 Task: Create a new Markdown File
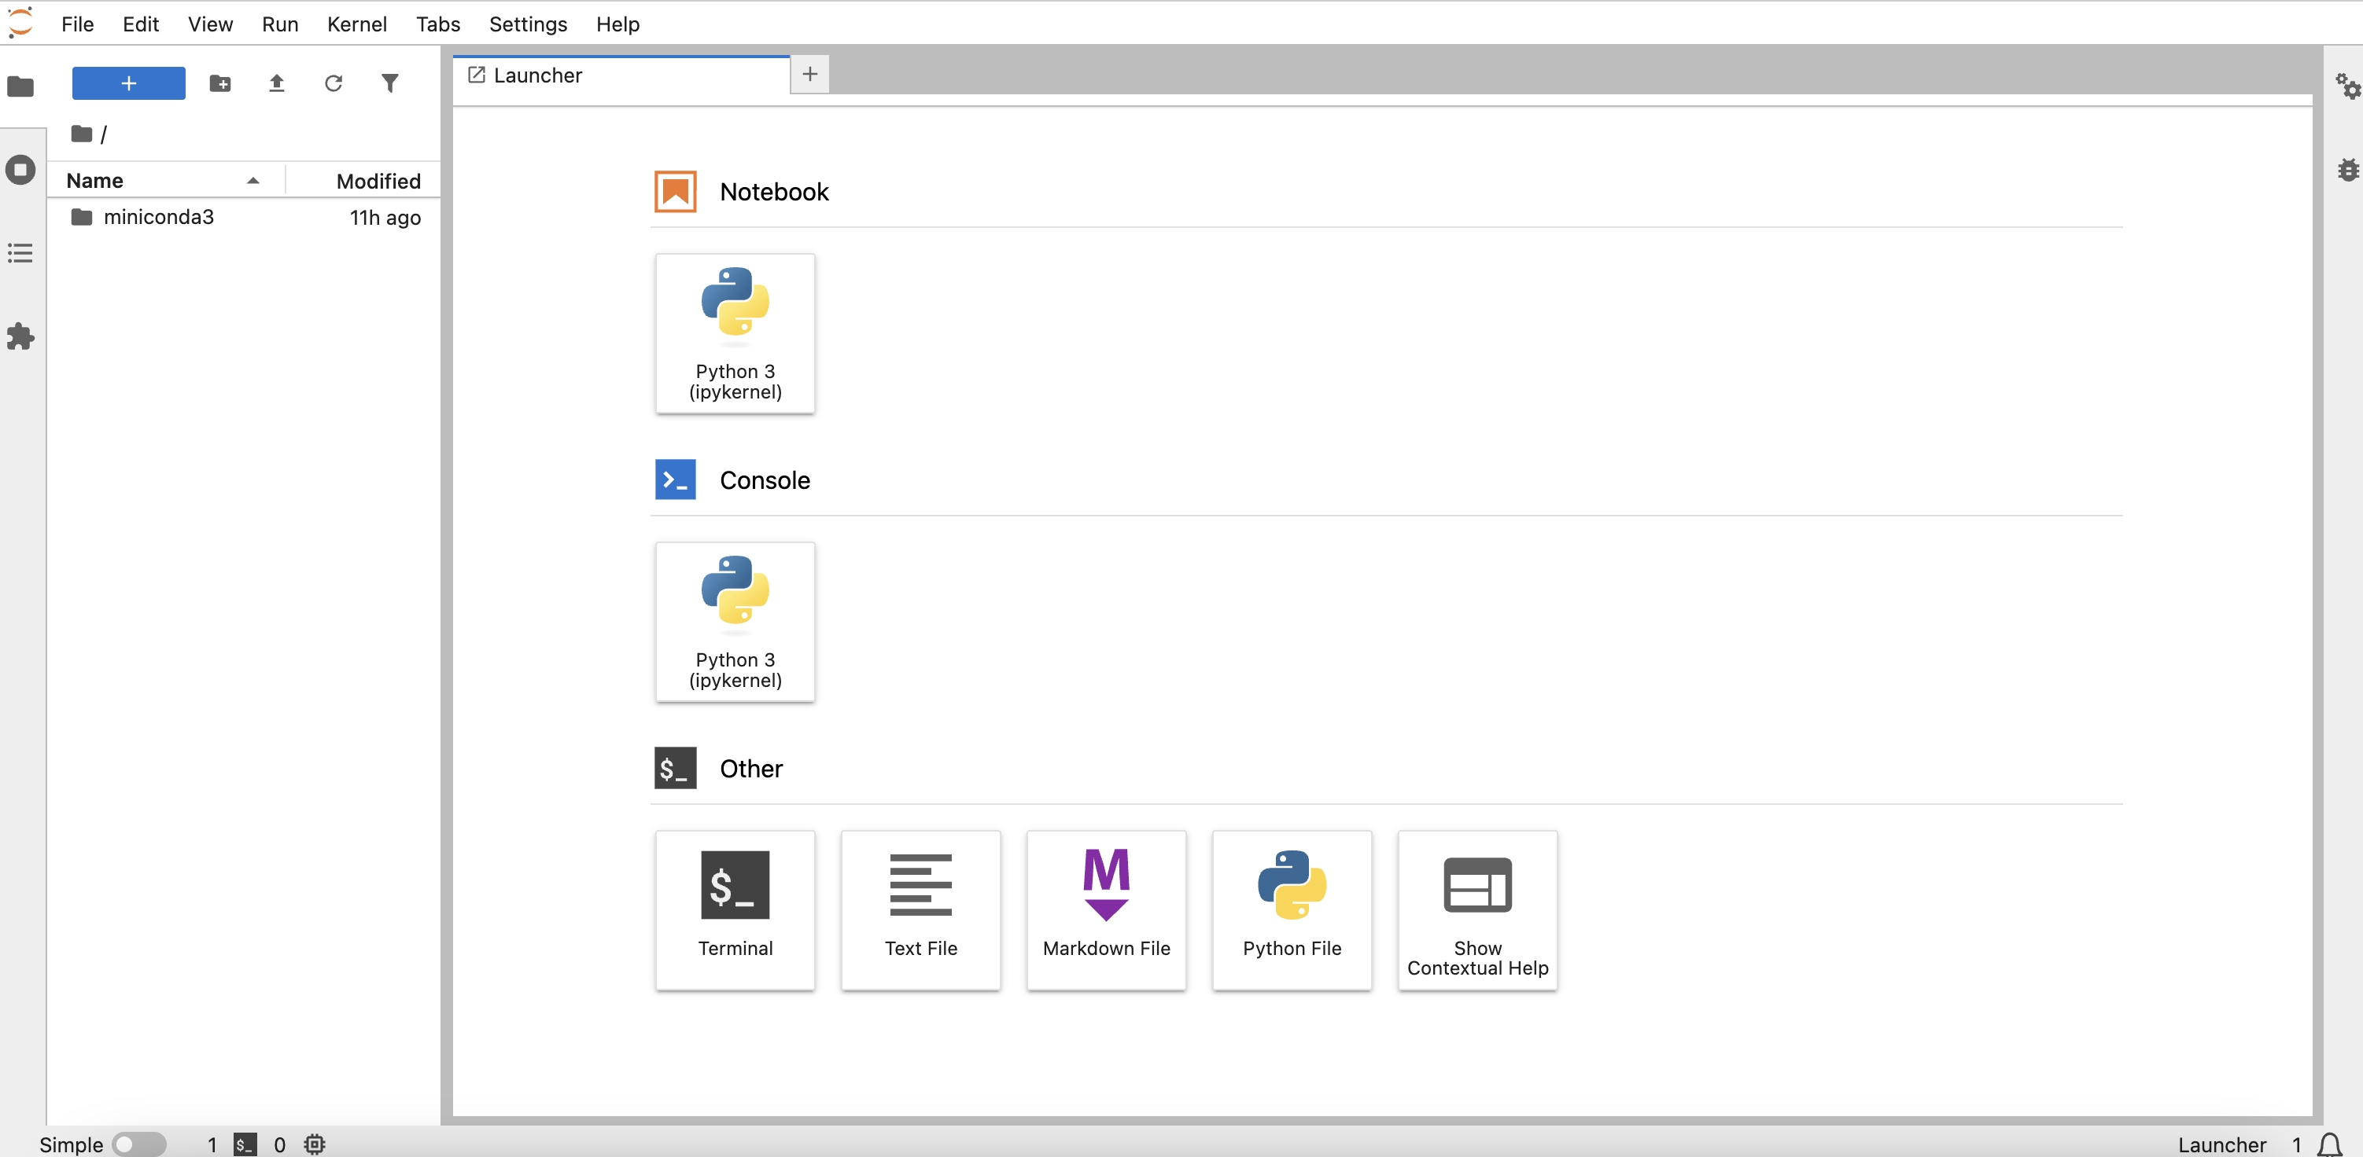pyautogui.click(x=1105, y=909)
